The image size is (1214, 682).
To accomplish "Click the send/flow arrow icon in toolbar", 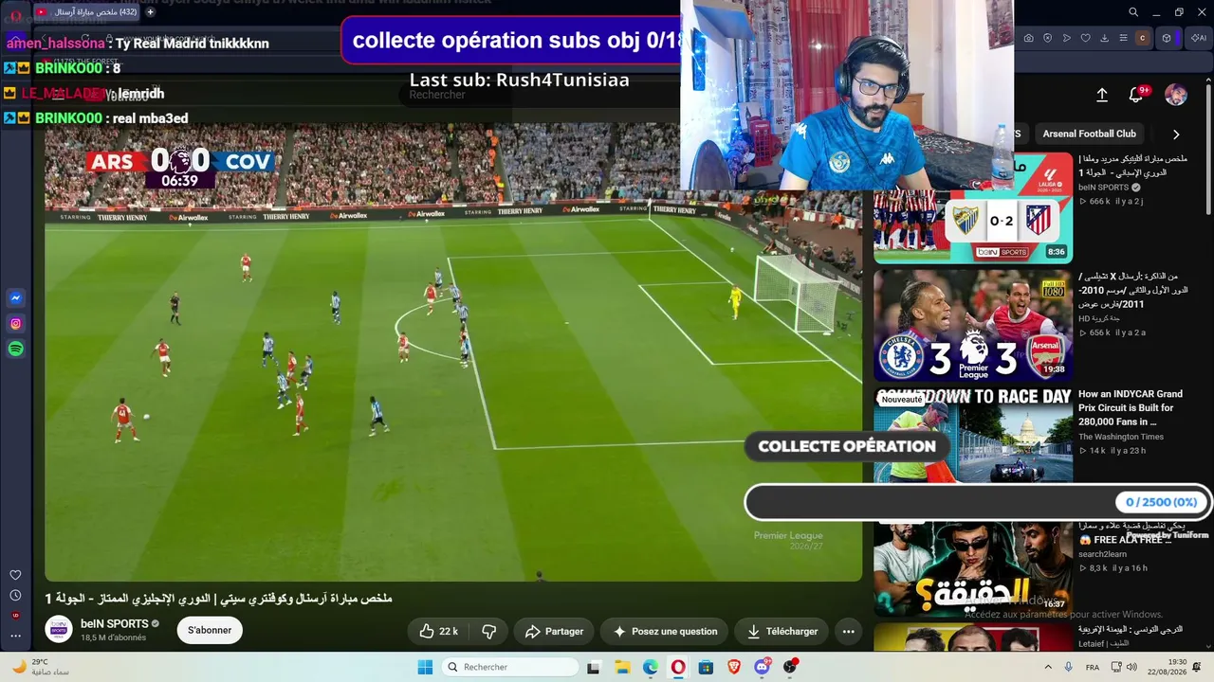I will [1067, 38].
